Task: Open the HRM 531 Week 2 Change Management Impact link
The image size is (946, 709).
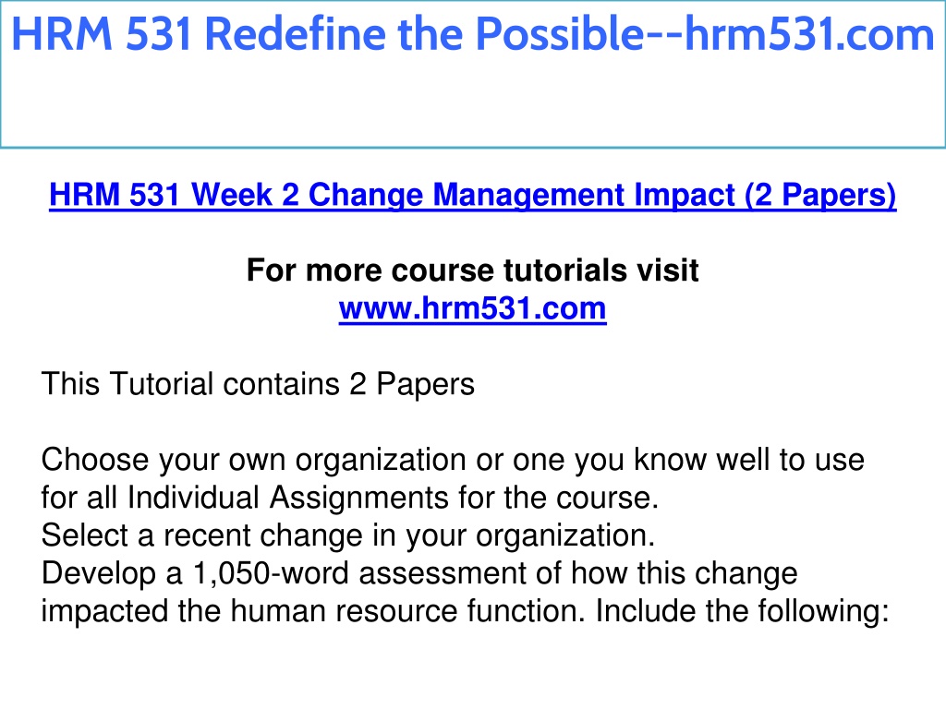Action: click(x=472, y=196)
